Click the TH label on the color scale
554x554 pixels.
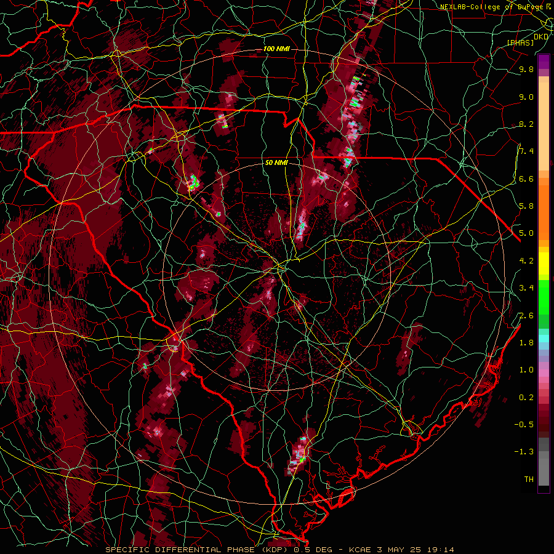click(529, 480)
